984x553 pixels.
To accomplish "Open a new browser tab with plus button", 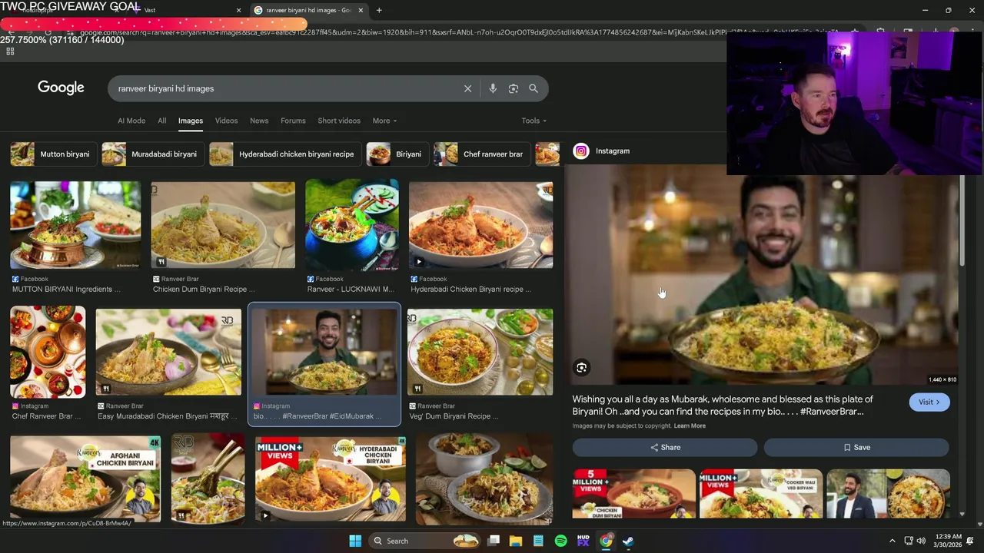I will (x=379, y=10).
